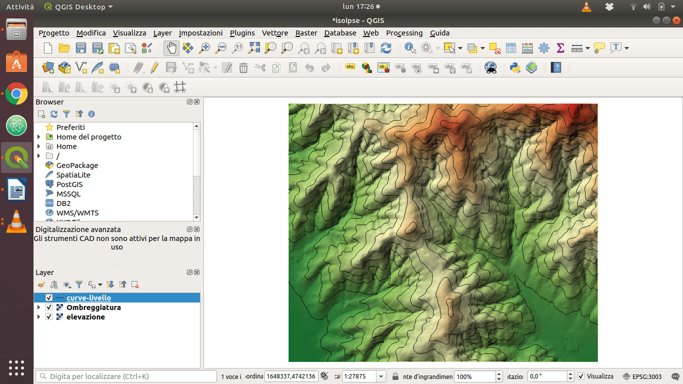Open the Visualizza menu
The image size is (683, 384).
coord(129,33)
